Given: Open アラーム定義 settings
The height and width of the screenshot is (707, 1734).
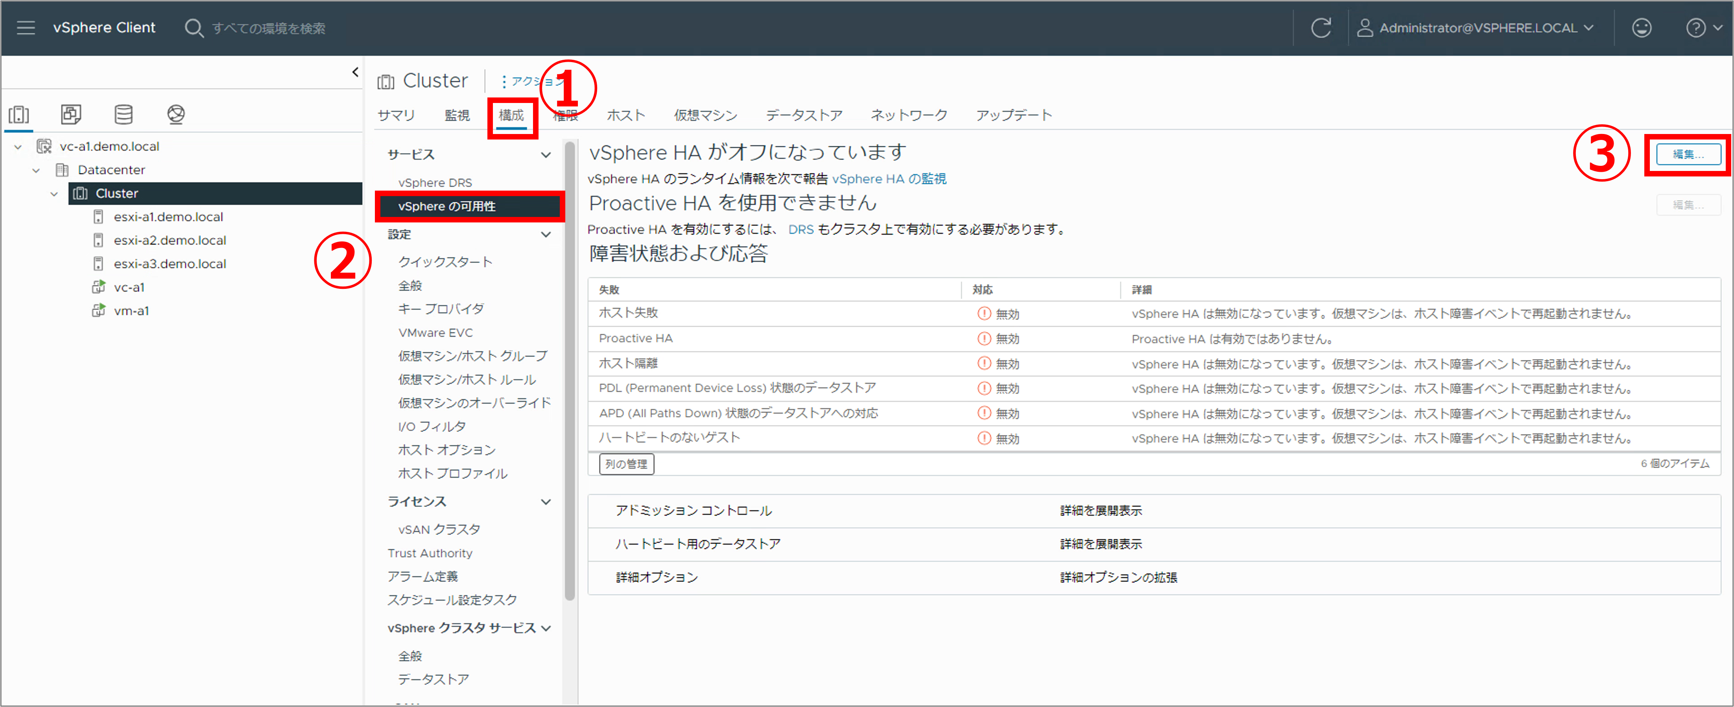Looking at the screenshot, I should pyautogui.click(x=422, y=577).
